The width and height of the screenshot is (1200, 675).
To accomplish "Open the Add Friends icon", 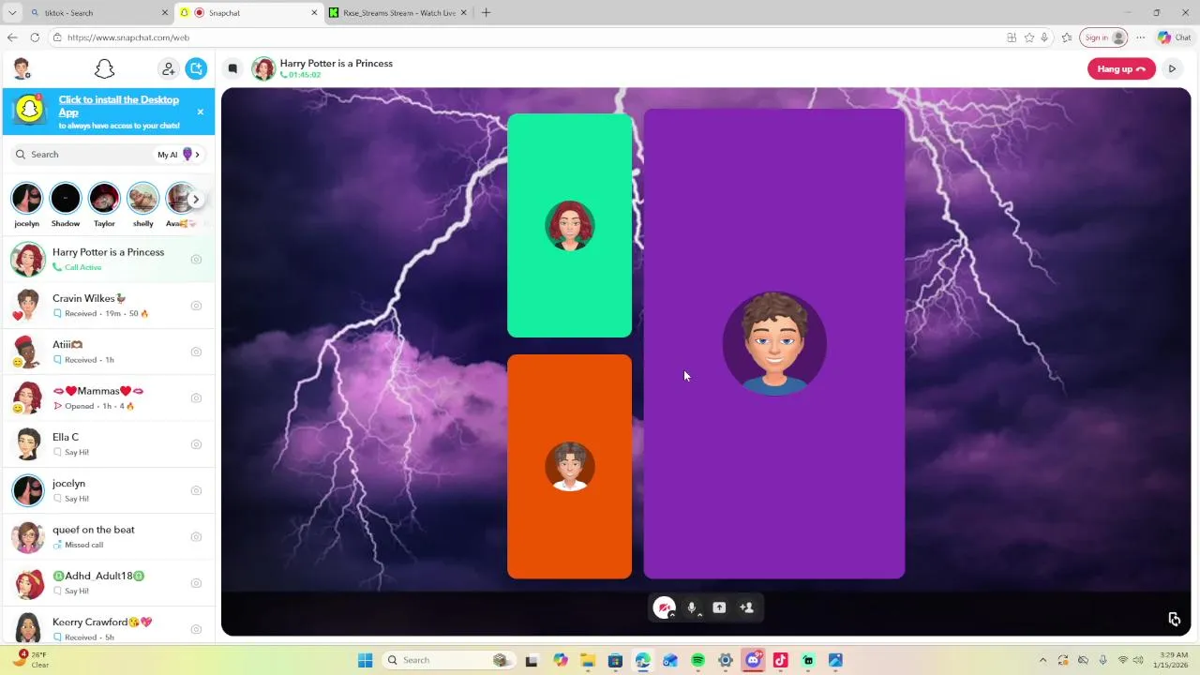I will [x=168, y=68].
